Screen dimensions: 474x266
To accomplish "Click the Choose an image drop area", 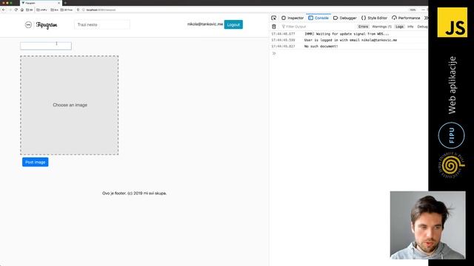I will point(70,105).
